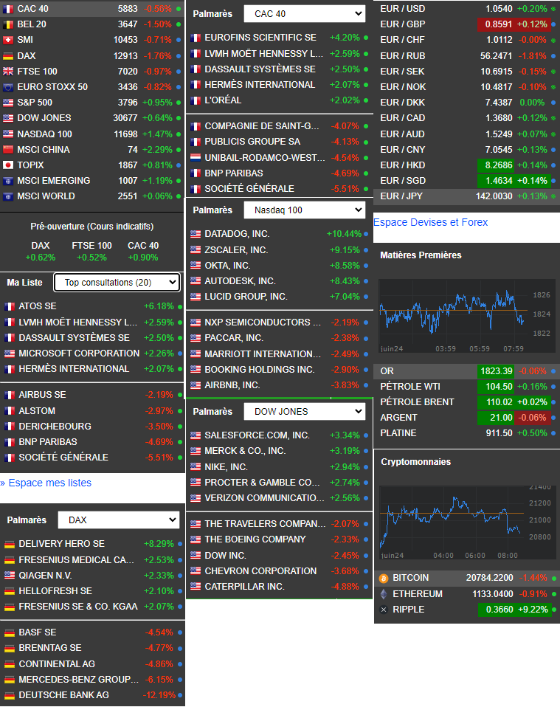Open DERICHEBOURG in Ma Liste
The height and width of the screenshot is (707, 560).
92,426
